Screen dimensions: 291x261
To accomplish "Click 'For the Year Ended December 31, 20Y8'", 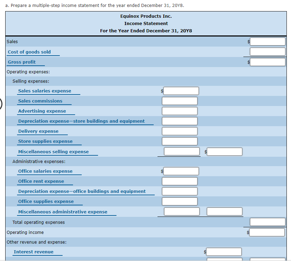I will click(146, 31).
